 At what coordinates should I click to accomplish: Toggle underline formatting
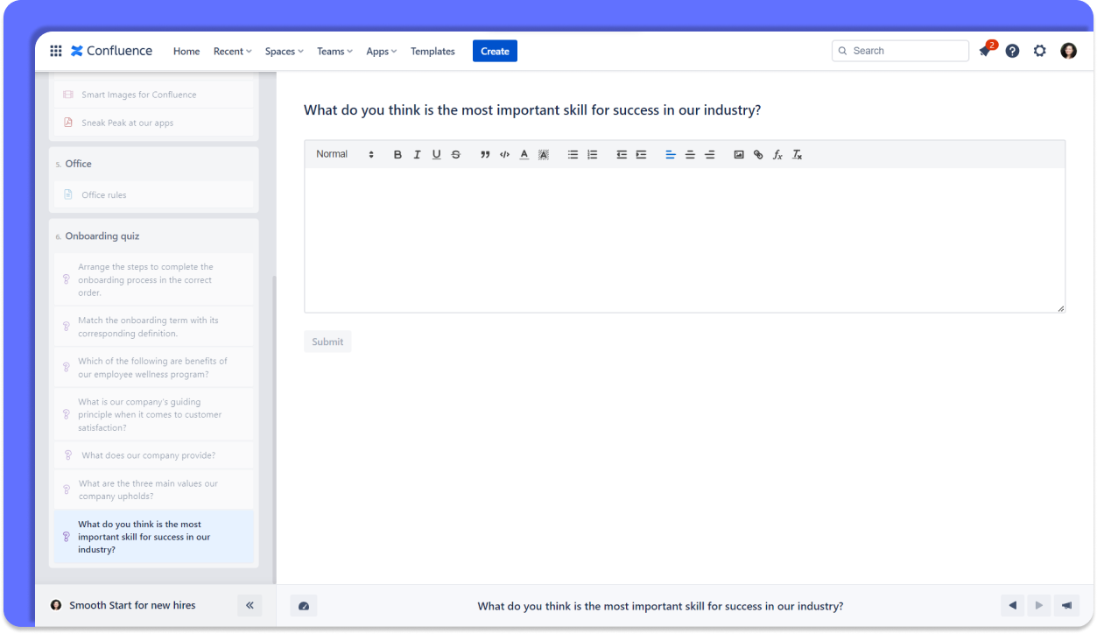tap(436, 155)
